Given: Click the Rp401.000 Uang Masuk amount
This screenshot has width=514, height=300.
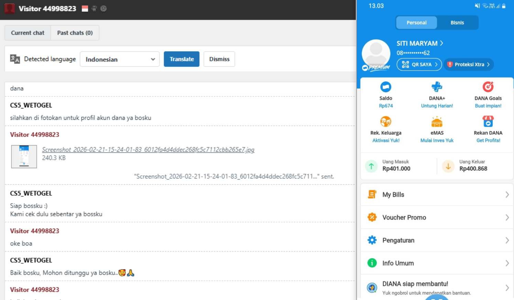Looking at the screenshot, I should (396, 169).
